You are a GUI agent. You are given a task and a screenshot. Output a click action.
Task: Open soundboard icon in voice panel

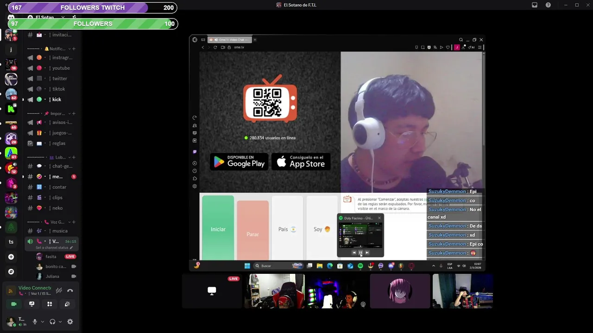67,304
